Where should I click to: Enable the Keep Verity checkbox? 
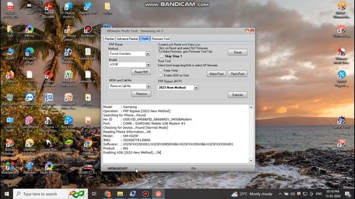160,70
